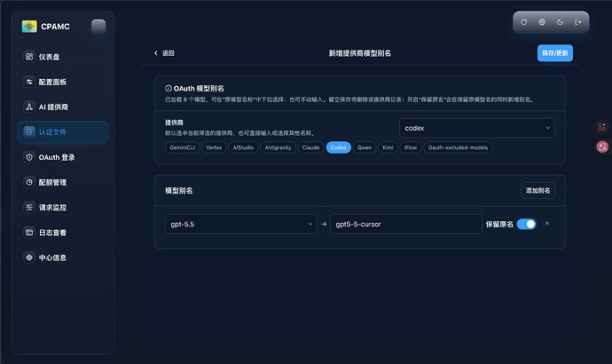Select the Codex provider chip
The image size is (612, 364).
(339, 147)
